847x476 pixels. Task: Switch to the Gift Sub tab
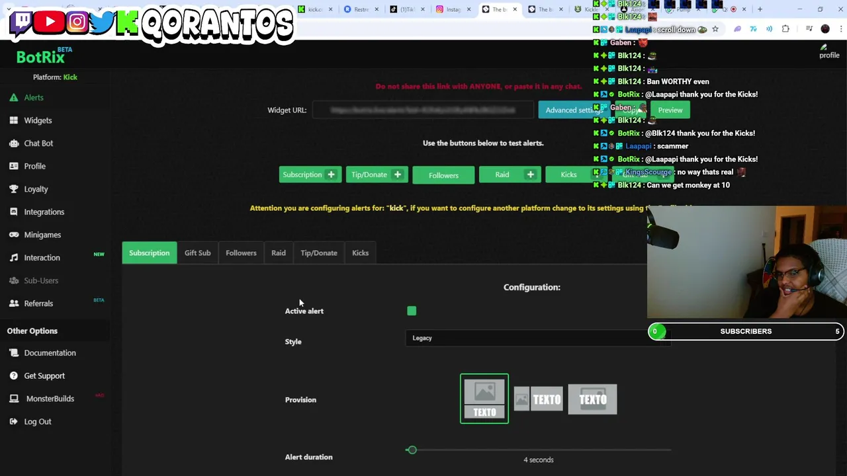pyautogui.click(x=197, y=253)
